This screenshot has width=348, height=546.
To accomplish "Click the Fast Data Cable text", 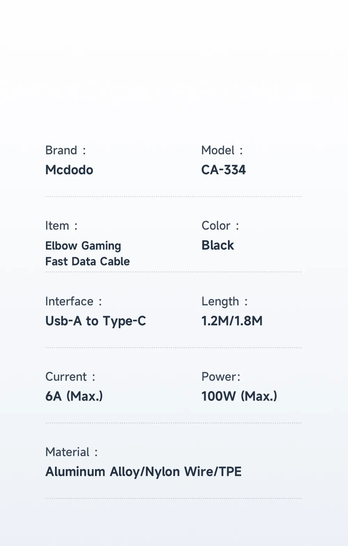I will [x=88, y=261].
